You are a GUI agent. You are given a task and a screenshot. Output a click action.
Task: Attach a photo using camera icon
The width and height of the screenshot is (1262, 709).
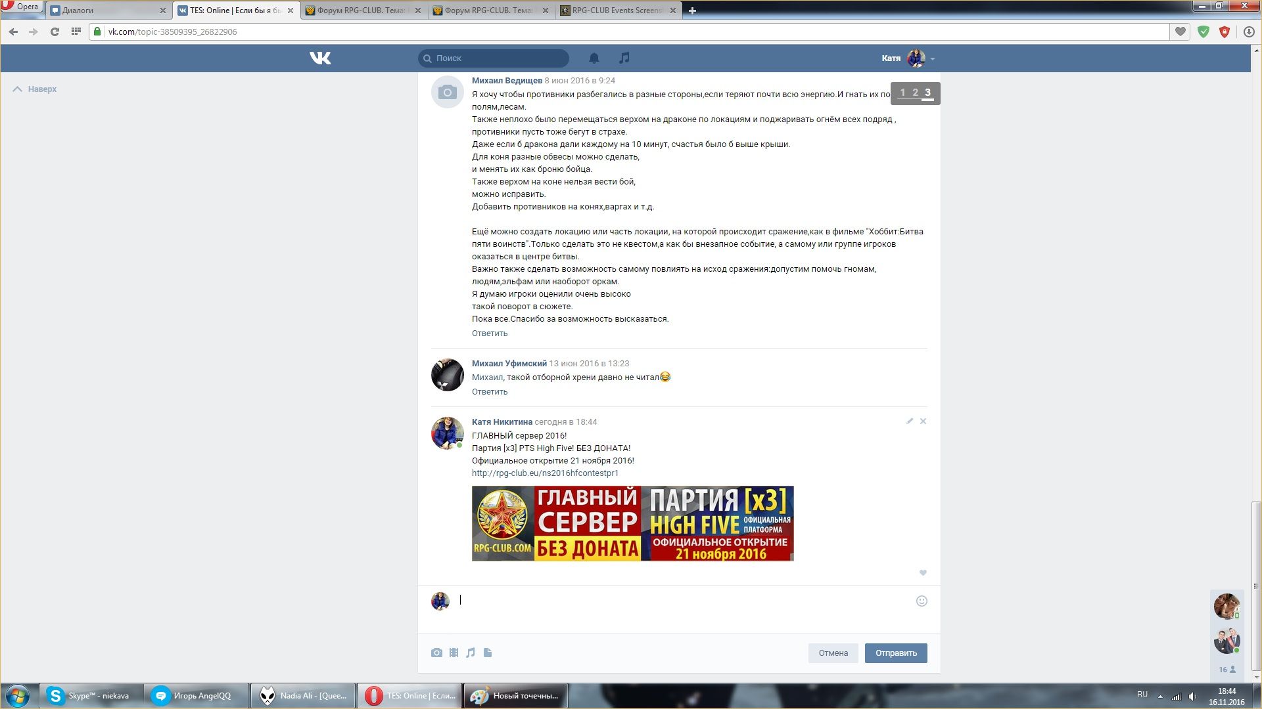coord(436,653)
